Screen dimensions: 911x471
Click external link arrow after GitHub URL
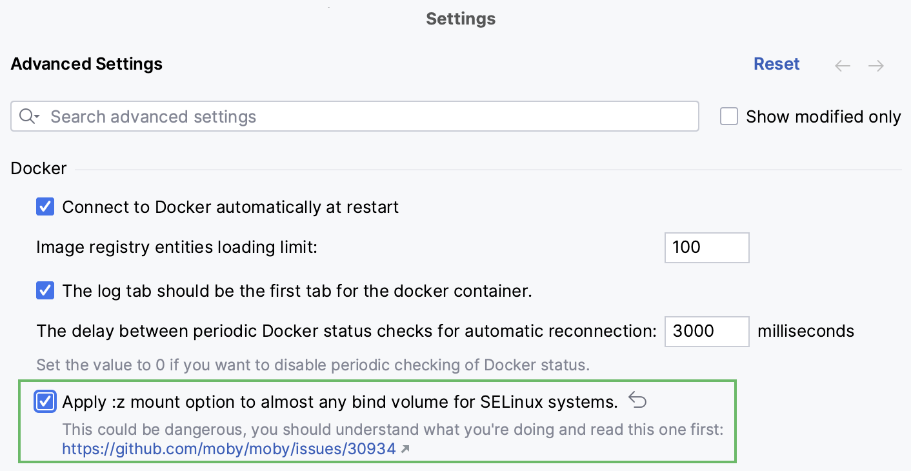[x=405, y=450]
